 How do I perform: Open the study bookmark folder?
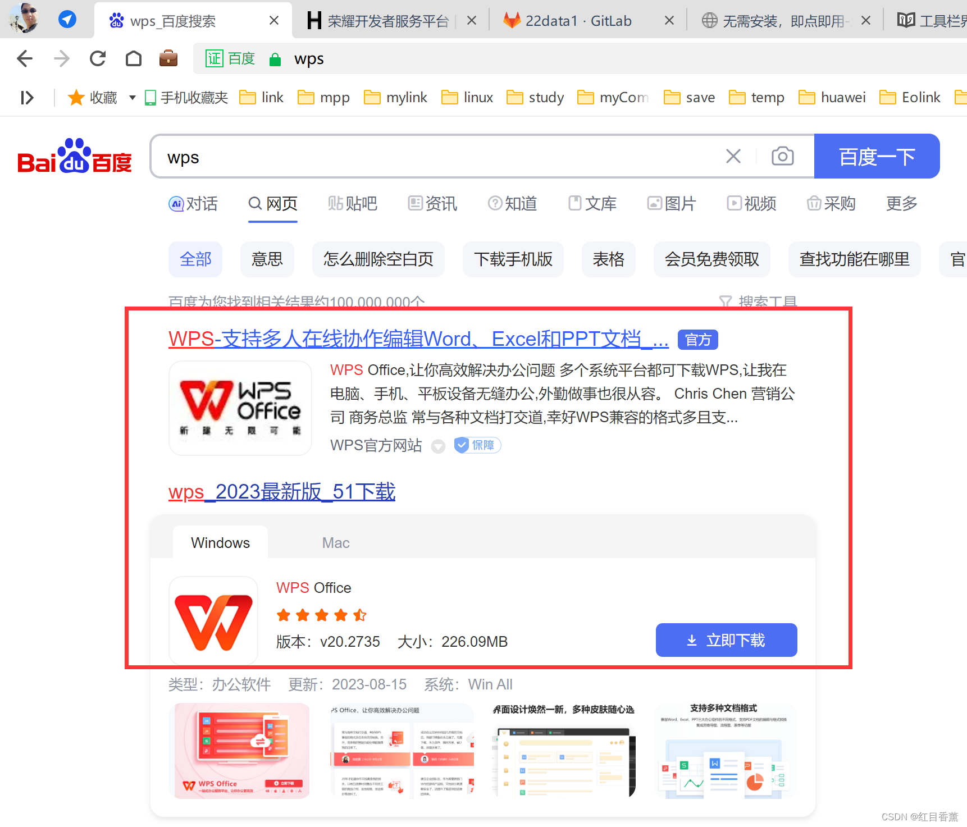point(535,98)
